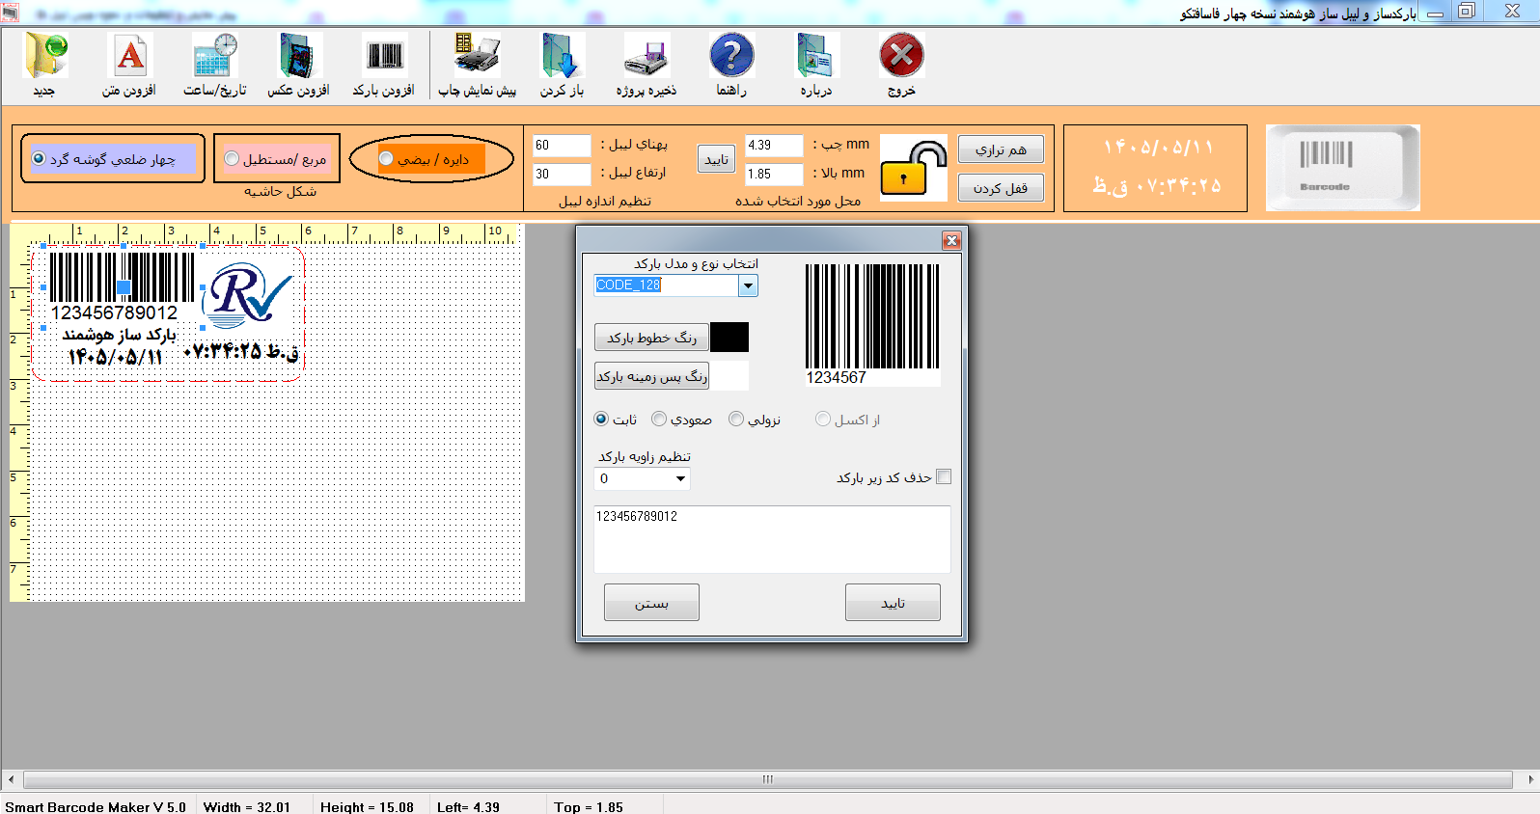Select the barcode object on the label canvas
This screenshot has height=814, width=1540.
click(x=123, y=286)
